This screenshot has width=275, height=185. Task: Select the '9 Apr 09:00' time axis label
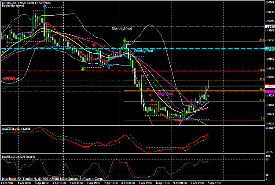(198, 183)
